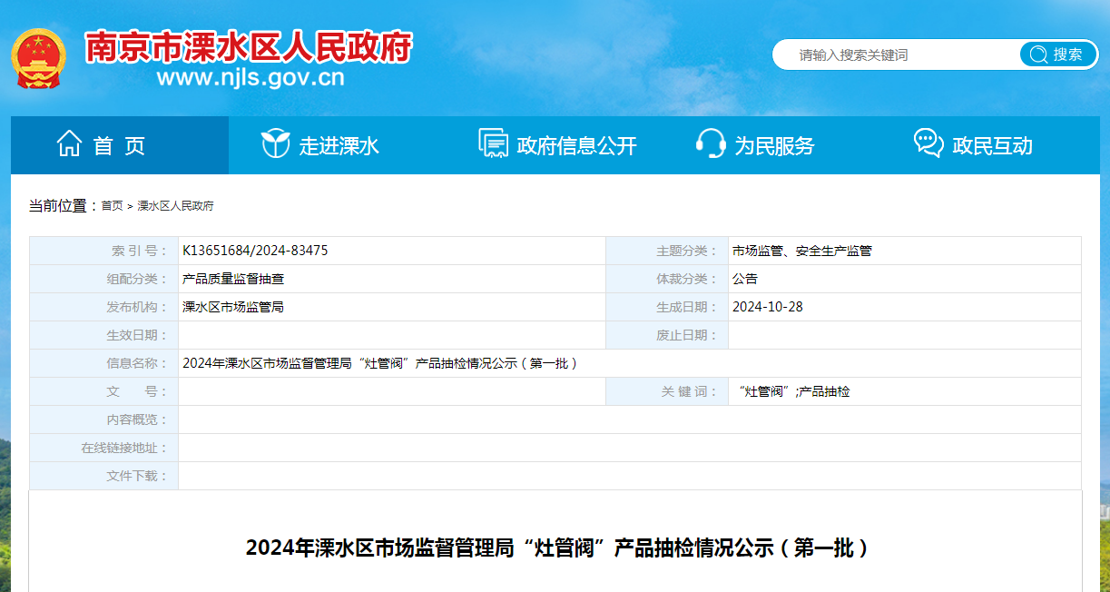Image resolution: width=1110 pixels, height=592 pixels.
Task: Click the sprout icon beside 走进溧水
Action: point(275,144)
